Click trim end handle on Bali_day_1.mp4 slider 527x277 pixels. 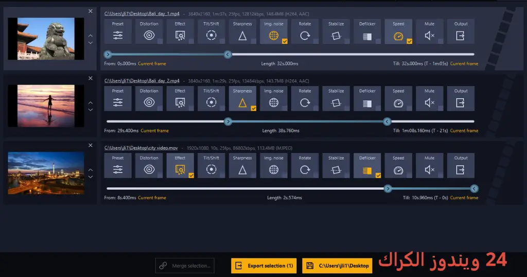click(x=227, y=55)
